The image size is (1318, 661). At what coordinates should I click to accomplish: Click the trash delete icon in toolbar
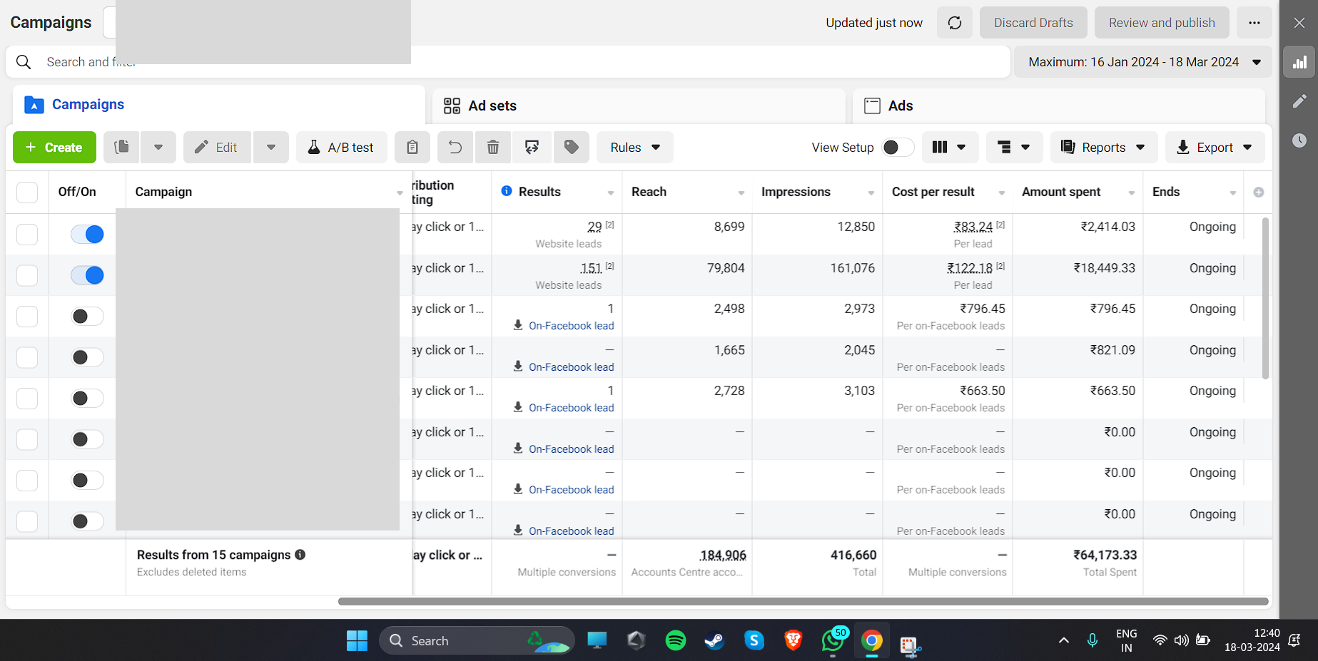pyautogui.click(x=492, y=147)
